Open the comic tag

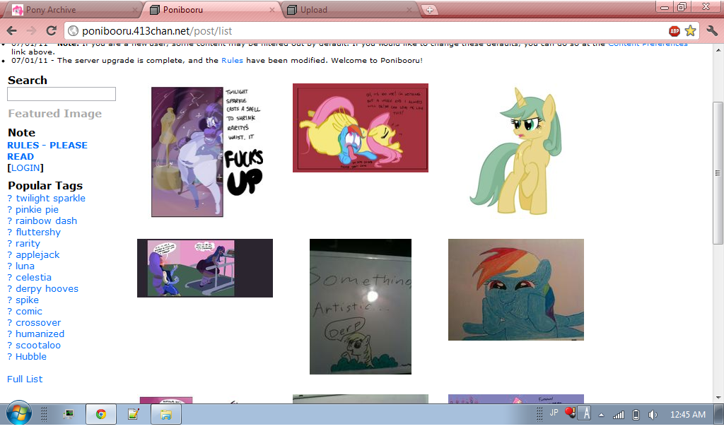[28, 312]
